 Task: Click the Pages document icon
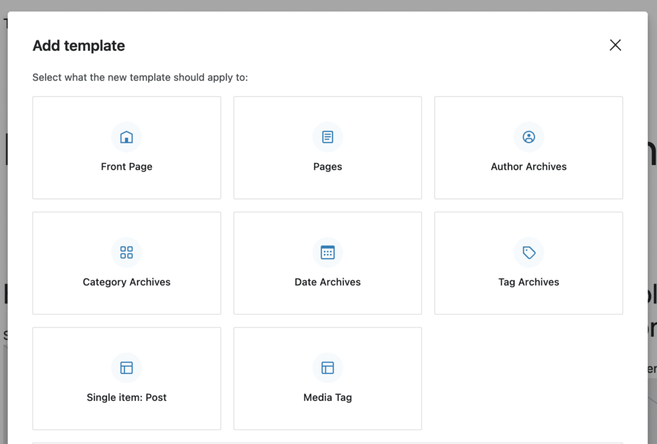coord(328,137)
